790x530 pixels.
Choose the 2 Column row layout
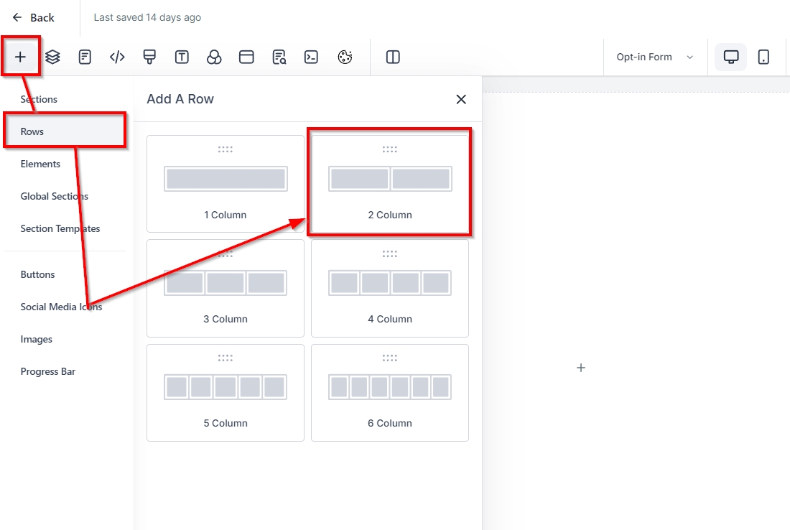point(390,182)
